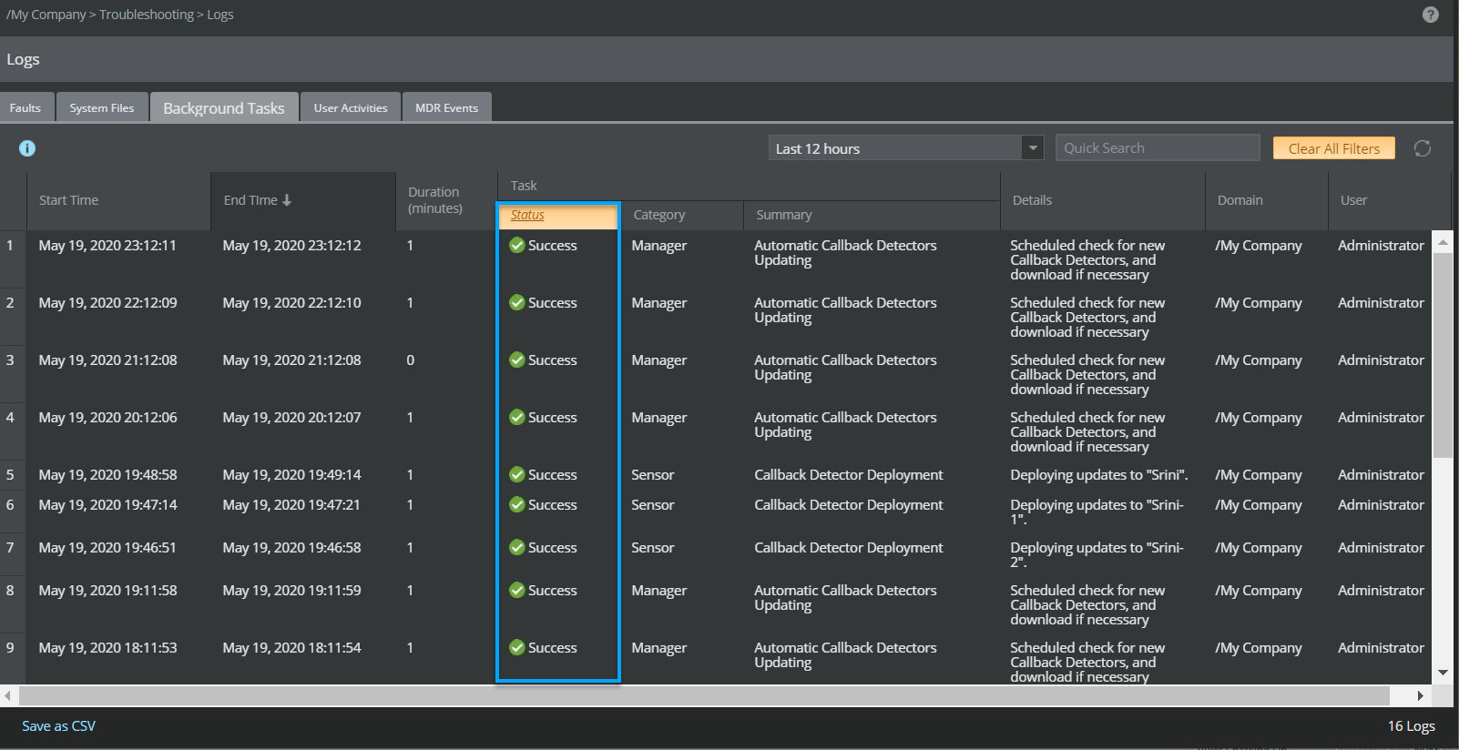Click Callback Detector Deployment in row 6

point(849,504)
